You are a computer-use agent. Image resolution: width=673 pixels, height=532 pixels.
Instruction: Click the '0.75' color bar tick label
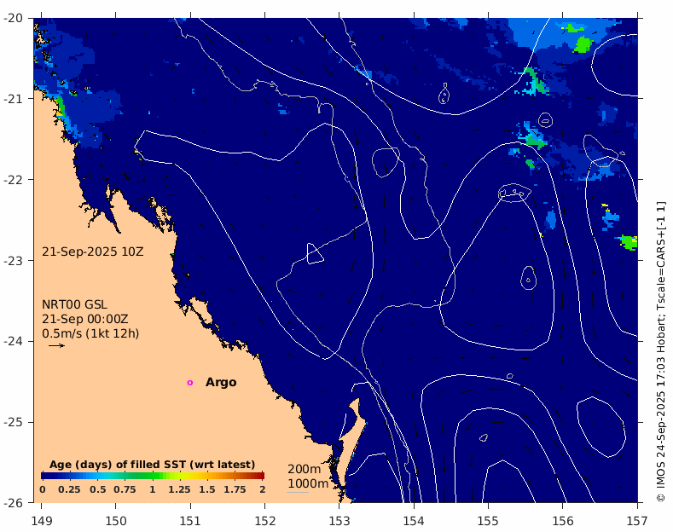(x=125, y=489)
